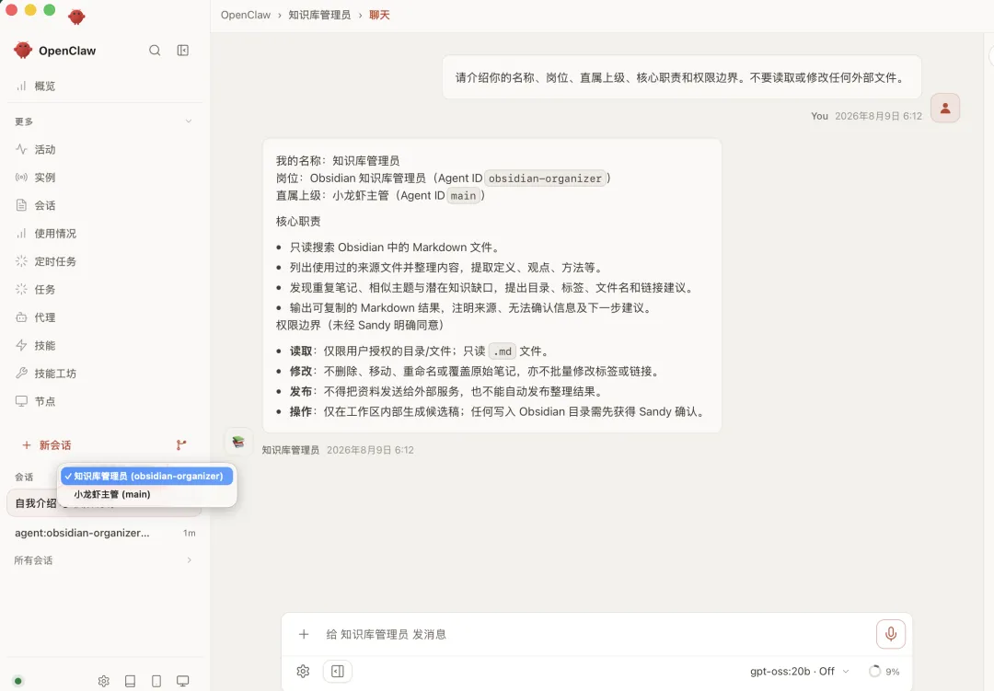Collapse the 更多 section chevron

point(189,121)
